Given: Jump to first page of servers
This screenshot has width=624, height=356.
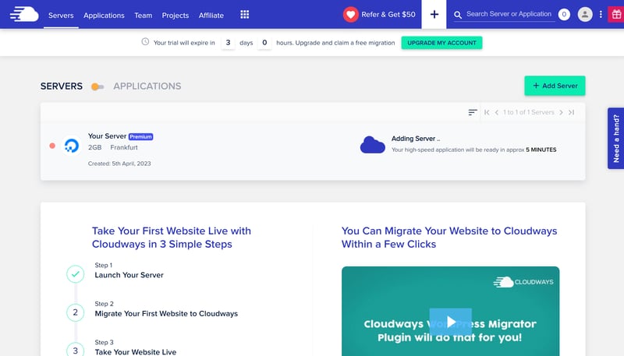Looking at the screenshot, I should tap(487, 112).
